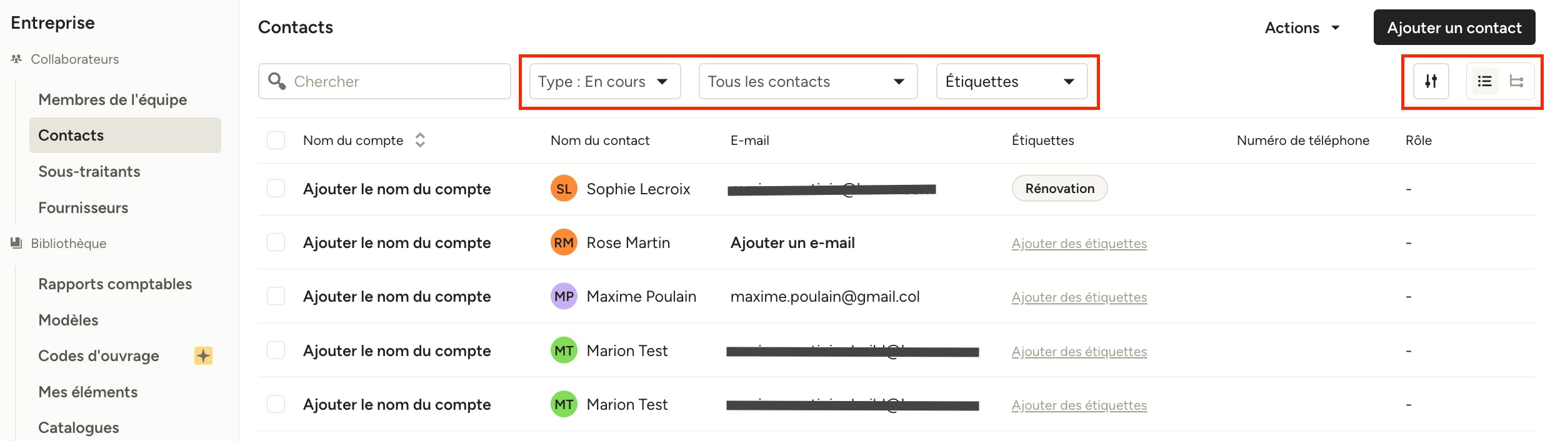The height and width of the screenshot is (441, 1550).
Task: Expand the Tous les contacts filter
Action: tap(807, 81)
